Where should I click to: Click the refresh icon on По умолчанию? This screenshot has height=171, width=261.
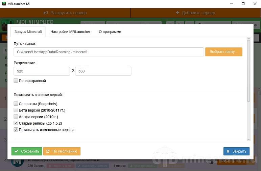(x=48, y=151)
